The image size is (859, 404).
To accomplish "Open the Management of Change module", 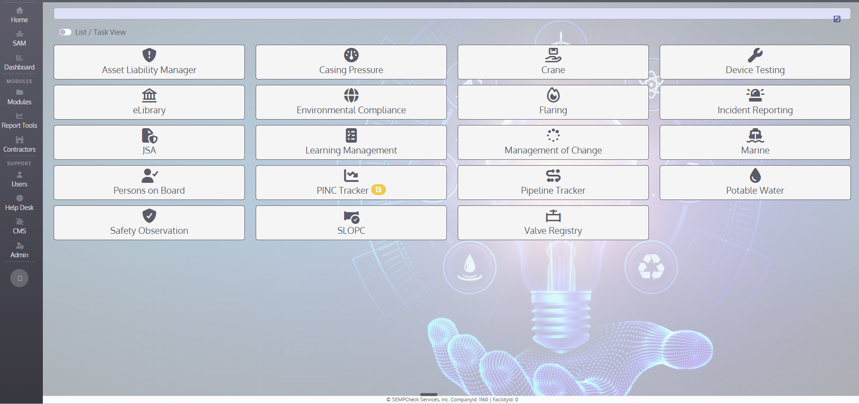I will tap(553, 143).
